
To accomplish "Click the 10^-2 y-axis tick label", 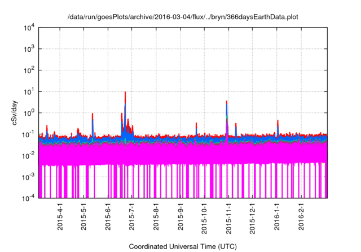I will point(29,156).
